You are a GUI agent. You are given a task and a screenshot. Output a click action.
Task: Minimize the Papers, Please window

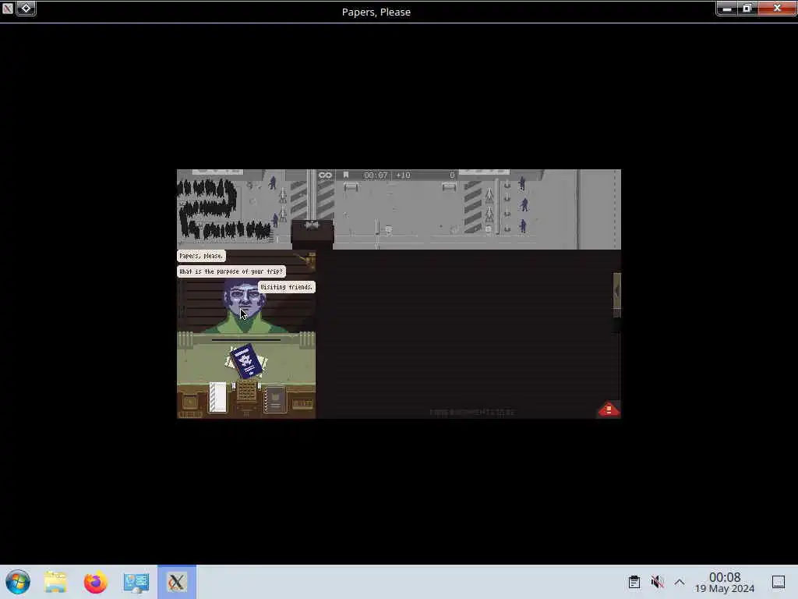[727, 8]
